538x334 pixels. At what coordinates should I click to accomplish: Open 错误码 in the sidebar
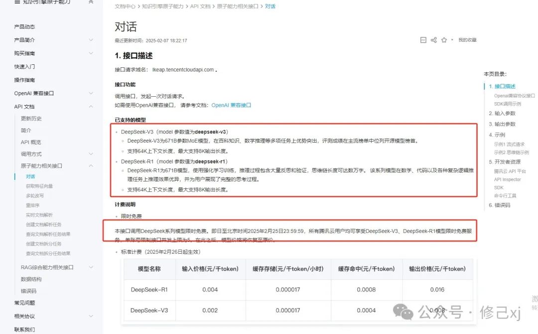point(28,291)
